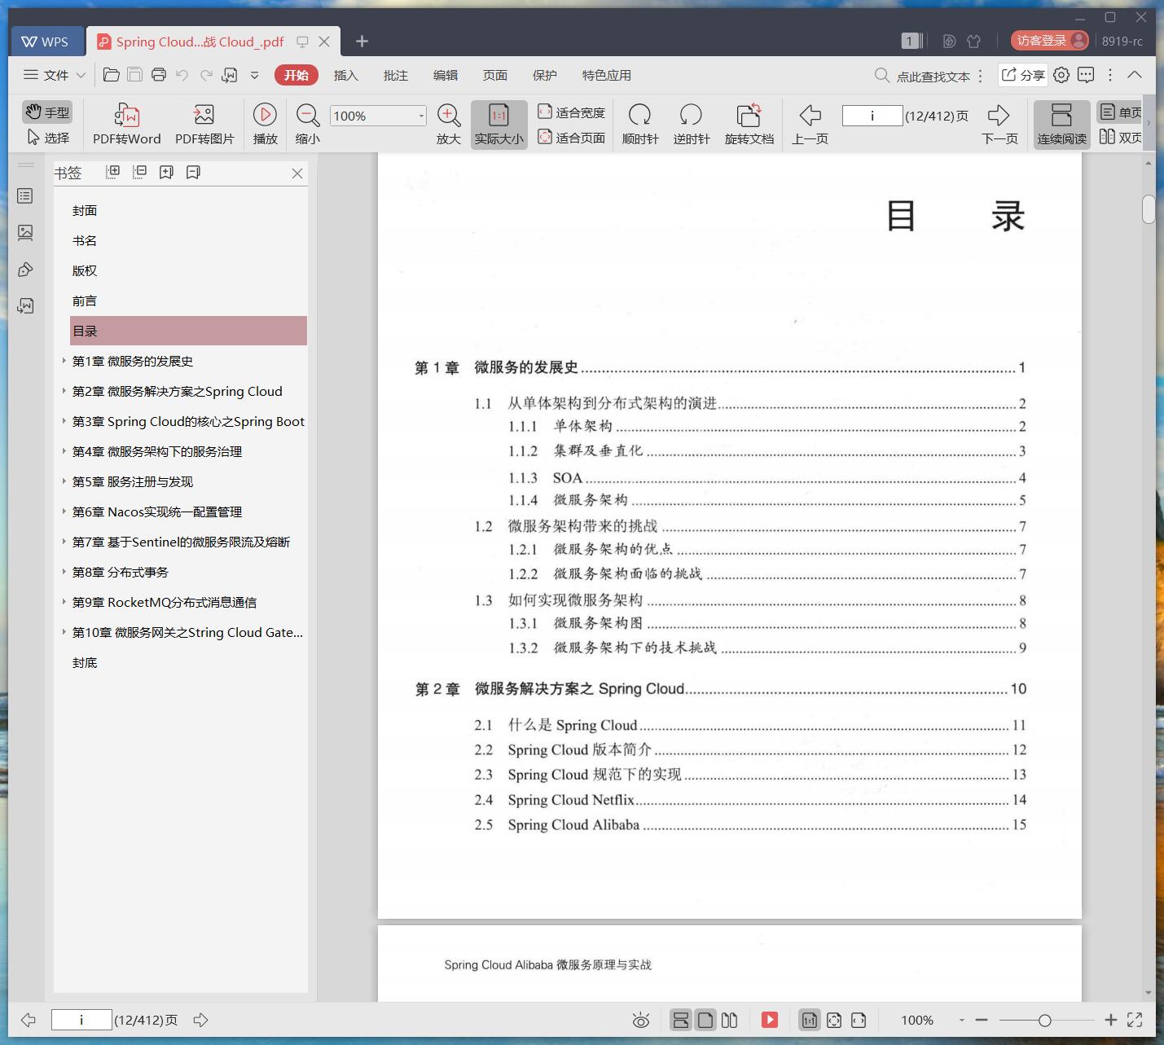Image resolution: width=1164 pixels, height=1045 pixels.
Task: Open the Special Features tab
Action: (606, 75)
